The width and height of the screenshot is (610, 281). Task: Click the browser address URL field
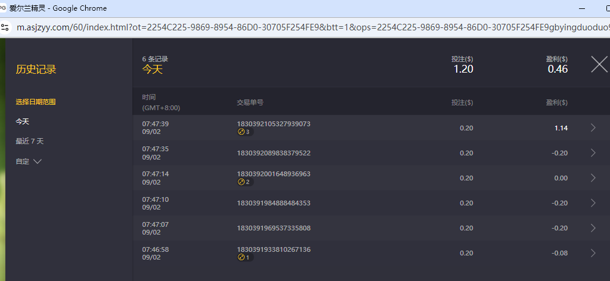(x=313, y=27)
